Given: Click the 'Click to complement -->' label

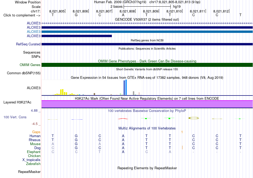Looking at the screenshot, I should pyautogui.click(x=22, y=15).
